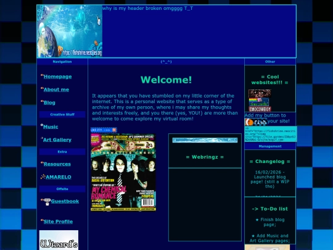This screenshot has height=250, width=333.
Task: Click 'Add Music and Art Gallery pages;' item
Action: (269, 238)
